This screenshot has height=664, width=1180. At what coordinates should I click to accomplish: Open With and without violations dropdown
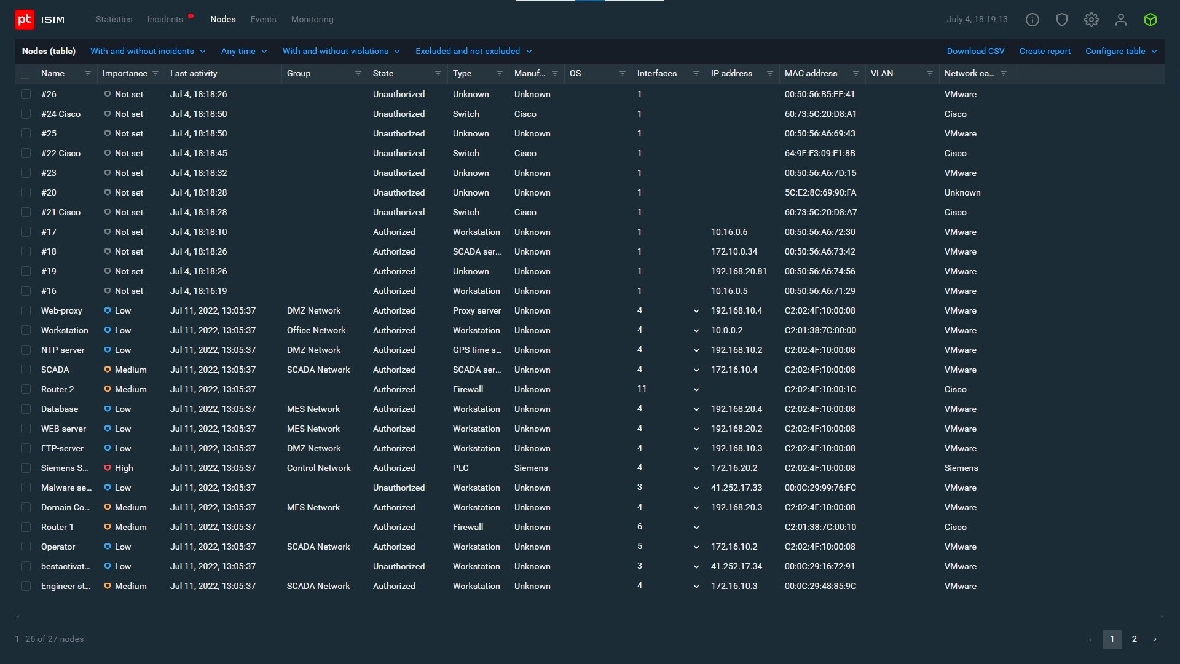[x=341, y=51]
